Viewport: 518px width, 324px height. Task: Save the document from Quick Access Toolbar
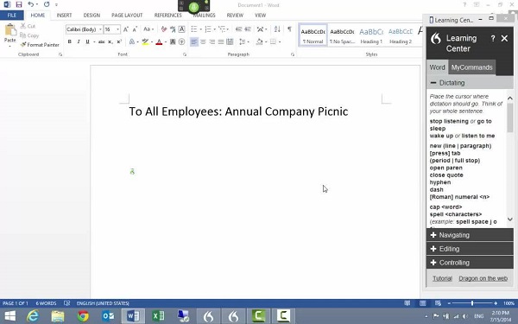click(x=19, y=4)
